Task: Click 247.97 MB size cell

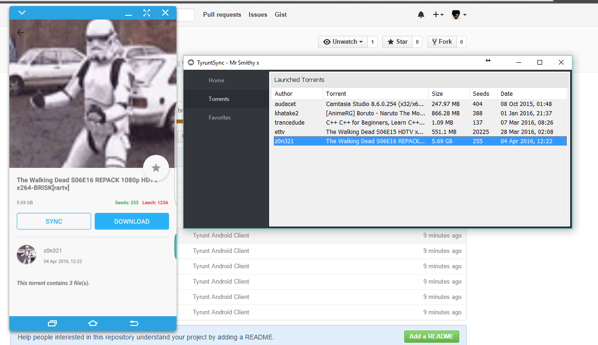Action: (446, 104)
